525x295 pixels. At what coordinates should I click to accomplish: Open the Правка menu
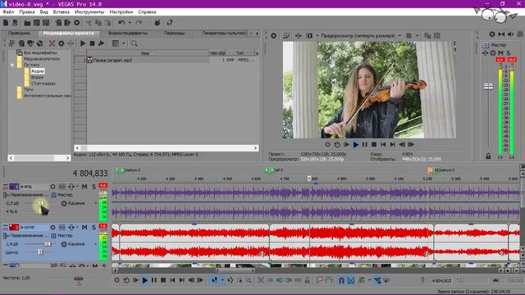pos(27,11)
